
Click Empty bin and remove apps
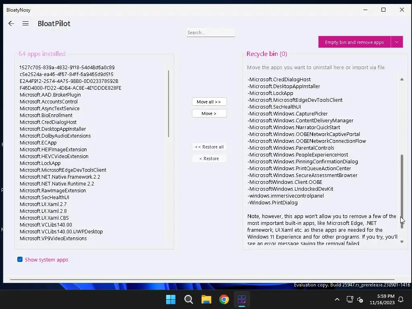pos(354,42)
